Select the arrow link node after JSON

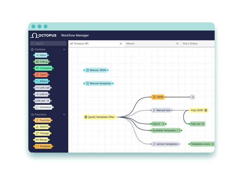192,97
